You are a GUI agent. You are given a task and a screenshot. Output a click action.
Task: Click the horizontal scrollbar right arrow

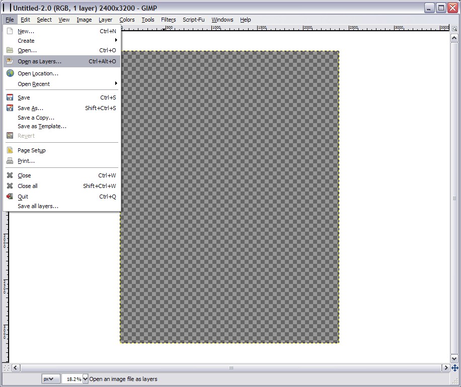(445, 368)
